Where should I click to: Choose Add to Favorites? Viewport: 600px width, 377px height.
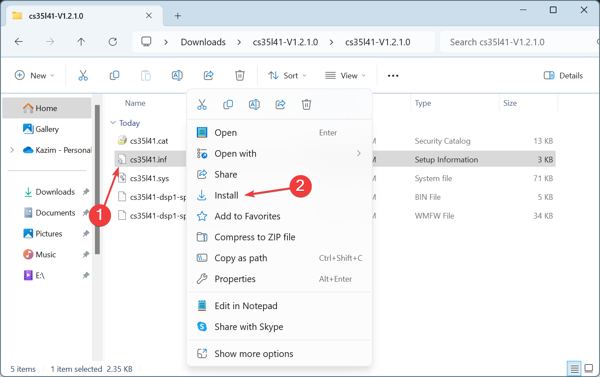279,216
